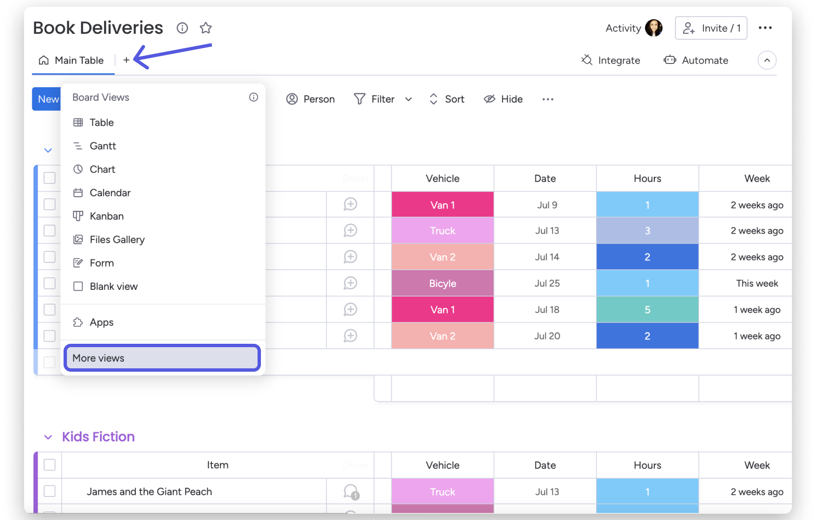Check the select-all checkbox in Item header
This screenshot has height=520, width=816.
(50, 465)
